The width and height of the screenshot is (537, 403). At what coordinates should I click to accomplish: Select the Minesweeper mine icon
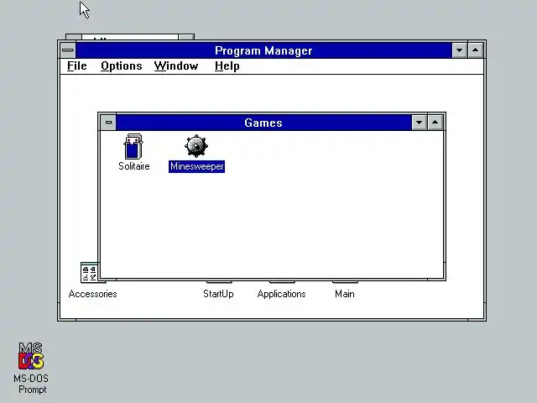[196, 146]
